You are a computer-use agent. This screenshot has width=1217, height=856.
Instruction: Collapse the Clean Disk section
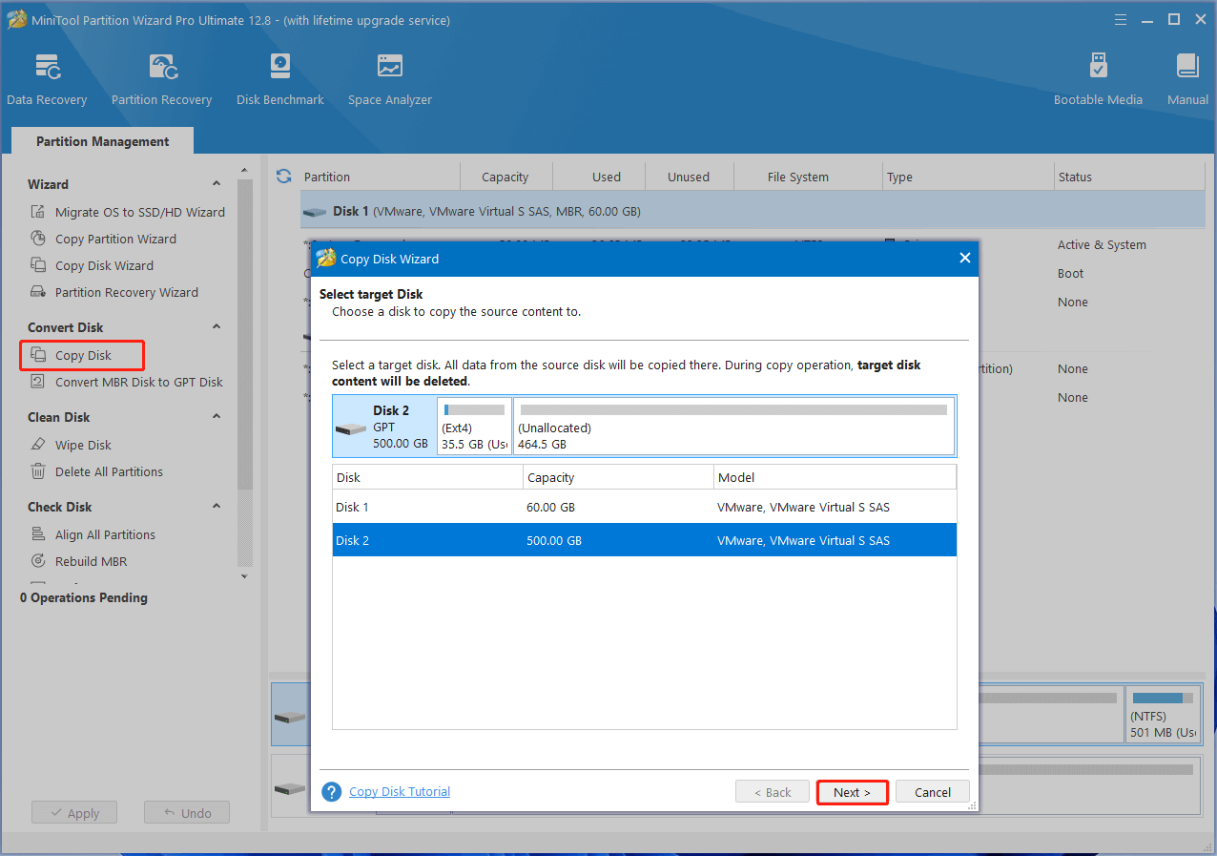point(217,417)
